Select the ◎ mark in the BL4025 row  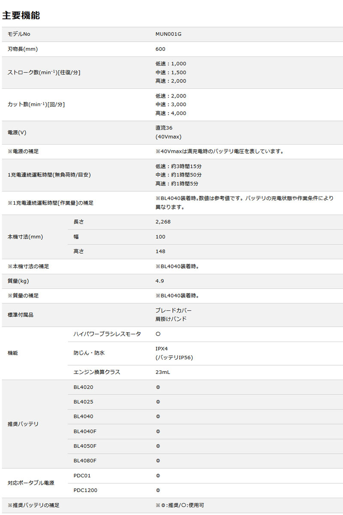[x=158, y=402]
